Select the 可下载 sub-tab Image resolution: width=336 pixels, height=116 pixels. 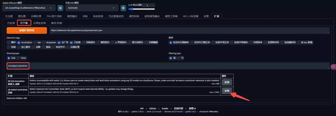(24, 23)
